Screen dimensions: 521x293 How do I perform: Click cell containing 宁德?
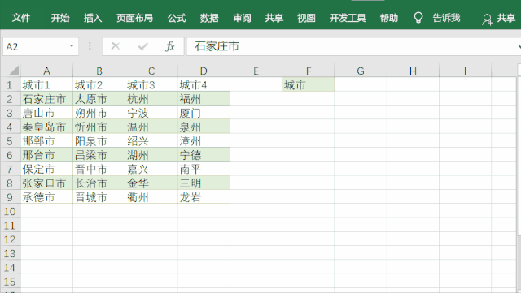204,155
